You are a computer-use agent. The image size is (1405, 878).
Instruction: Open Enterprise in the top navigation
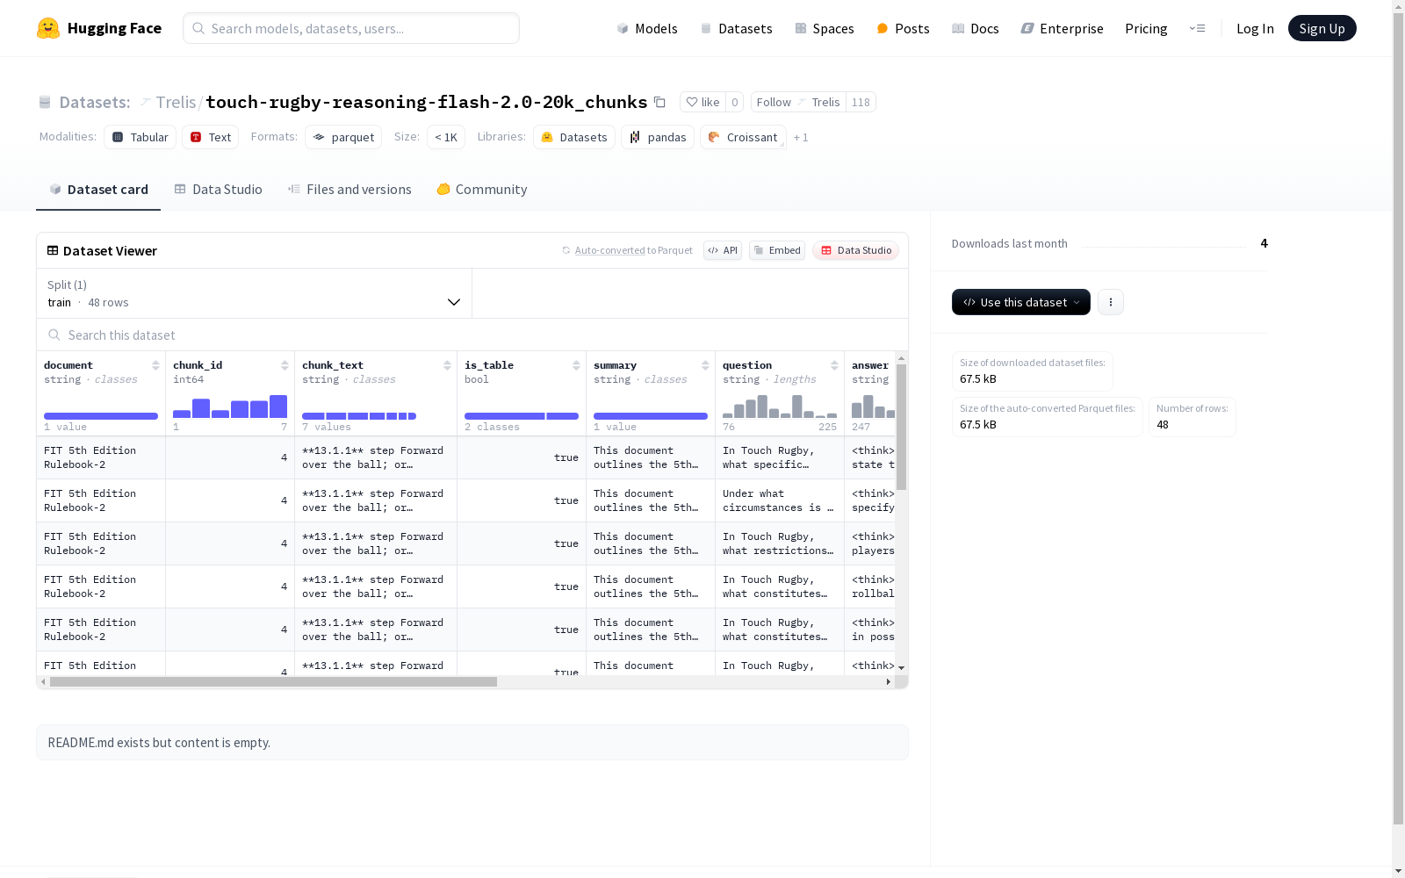click(1063, 28)
